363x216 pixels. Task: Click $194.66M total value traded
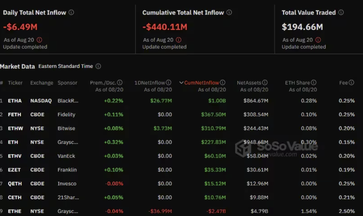coord(302,27)
